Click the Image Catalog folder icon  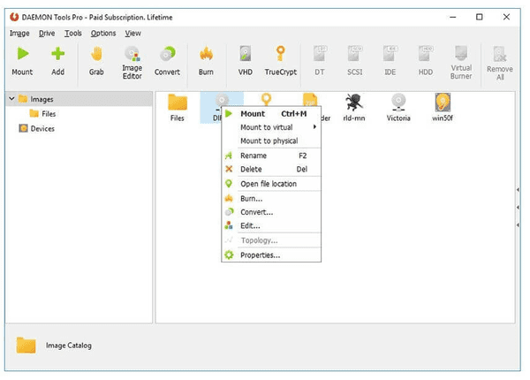pos(26,346)
